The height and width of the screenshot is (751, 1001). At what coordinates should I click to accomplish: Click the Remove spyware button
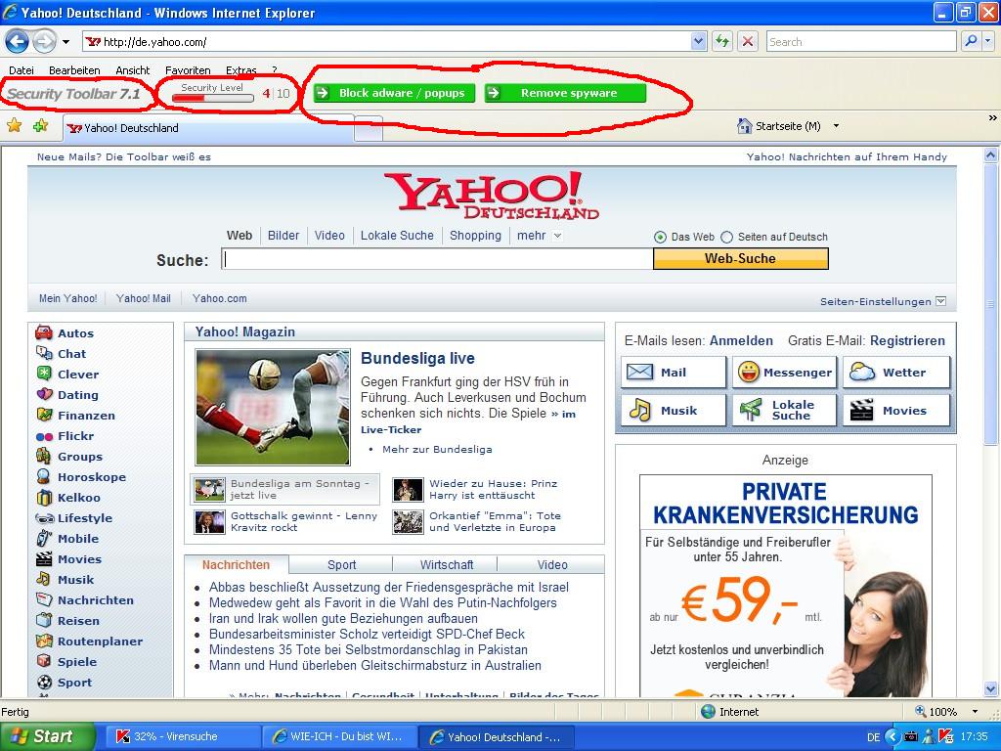click(565, 93)
